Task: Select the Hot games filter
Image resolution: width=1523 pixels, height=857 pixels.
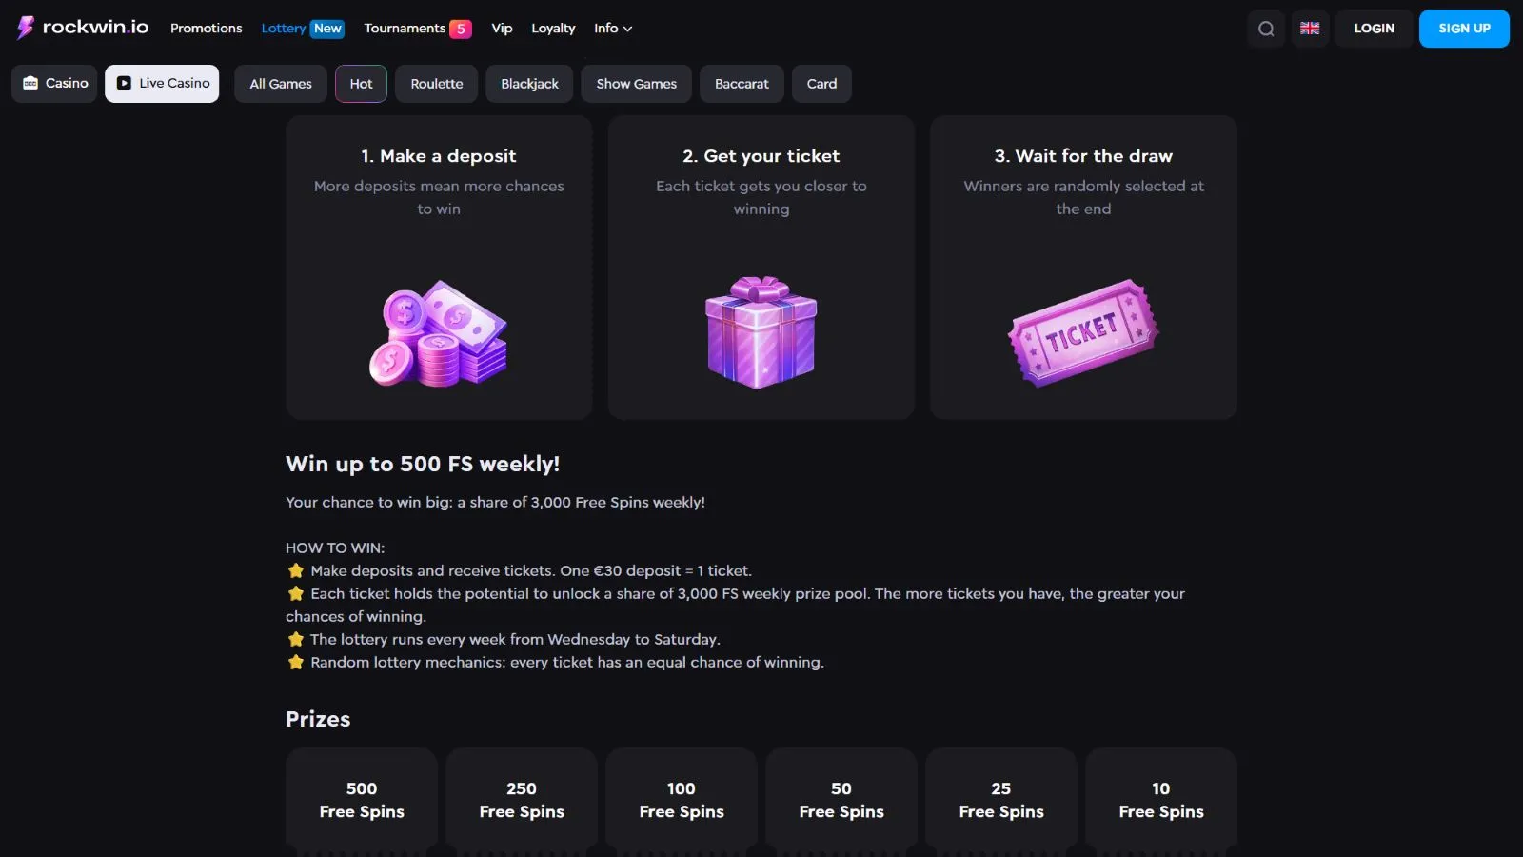Action: [361, 84]
